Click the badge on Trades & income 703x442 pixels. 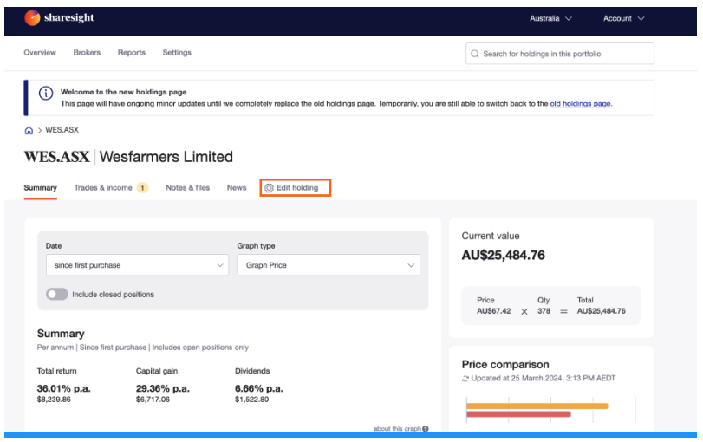[x=142, y=188]
